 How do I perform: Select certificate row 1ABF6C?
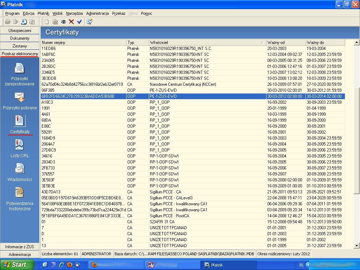pyautogui.click(x=193, y=54)
